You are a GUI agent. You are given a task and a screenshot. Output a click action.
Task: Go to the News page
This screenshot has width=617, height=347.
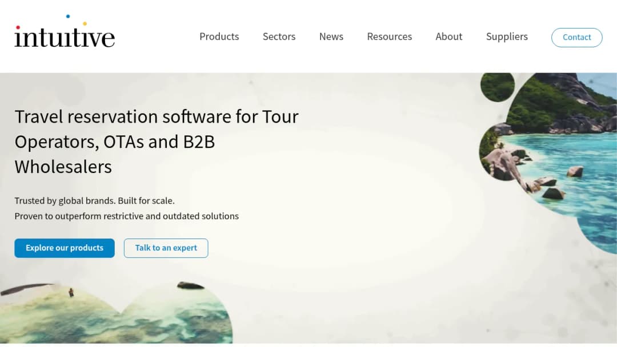[331, 37]
